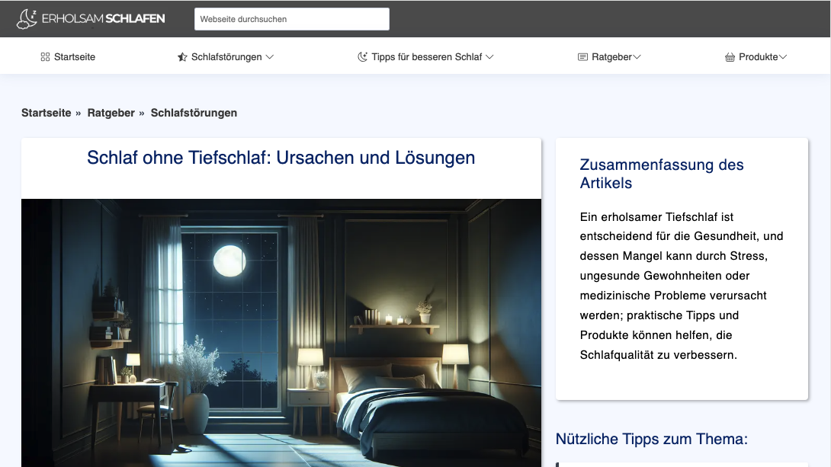Click the grid icon beside Startseite
The image size is (831, 467).
(45, 57)
